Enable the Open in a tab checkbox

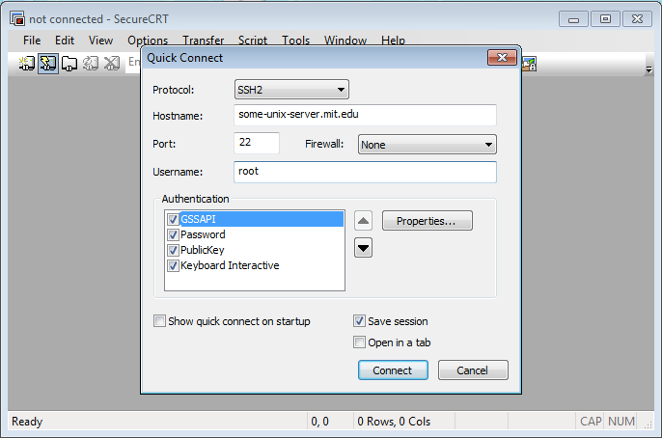tap(359, 342)
